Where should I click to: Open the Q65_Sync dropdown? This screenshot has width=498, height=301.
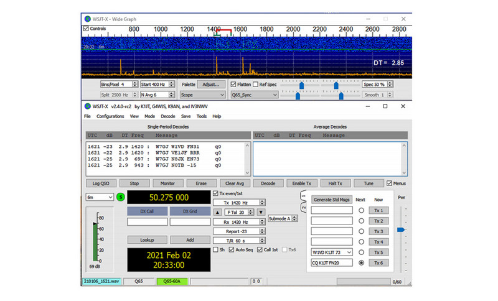255,95
